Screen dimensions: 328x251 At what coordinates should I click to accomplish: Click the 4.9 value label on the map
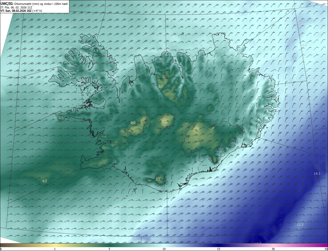[96, 51]
